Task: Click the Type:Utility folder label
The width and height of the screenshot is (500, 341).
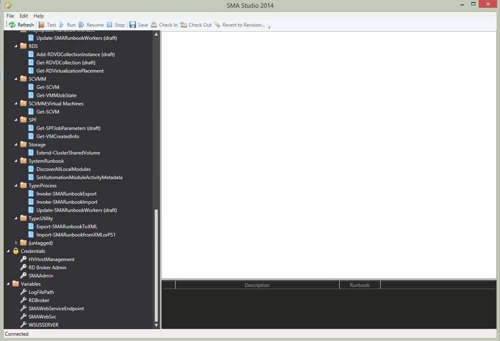Action: pyautogui.click(x=40, y=218)
